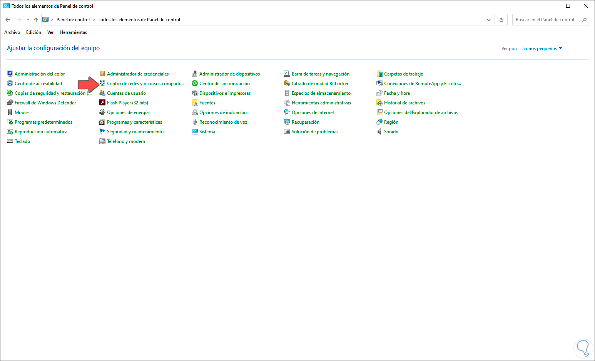Open Centro de redes y recursos compartidos
Viewport: 595px width, 361px height.
point(145,83)
